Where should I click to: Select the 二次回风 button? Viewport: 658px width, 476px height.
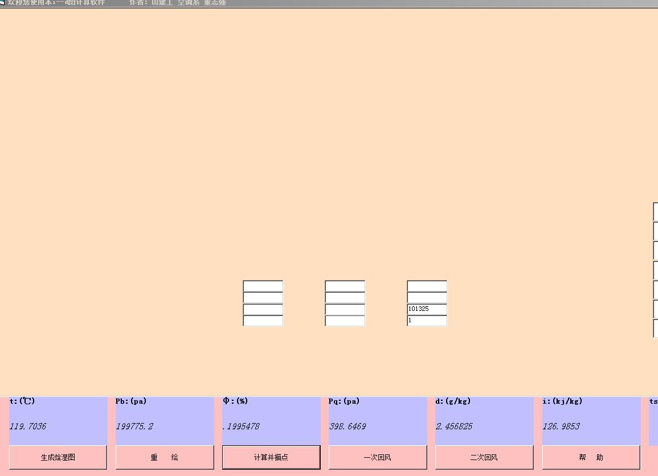[x=484, y=457]
